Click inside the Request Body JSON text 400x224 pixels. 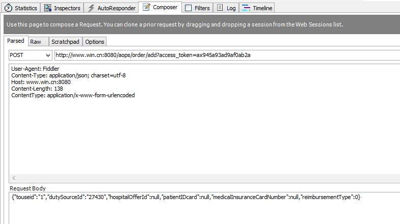pos(186,197)
